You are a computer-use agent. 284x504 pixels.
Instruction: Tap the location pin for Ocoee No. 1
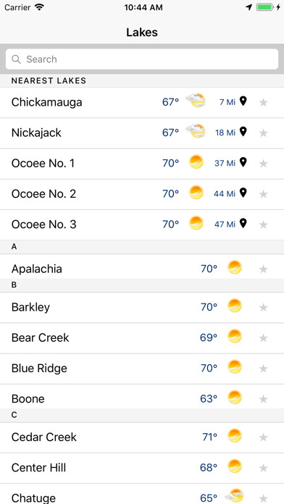243,162
